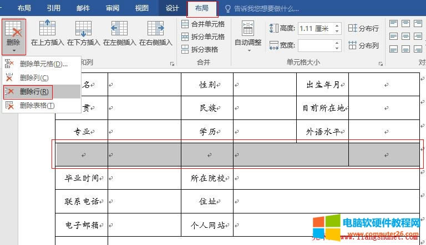Switch to the 设计 table tools tab
The height and width of the screenshot is (245, 426).
coord(173,8)
